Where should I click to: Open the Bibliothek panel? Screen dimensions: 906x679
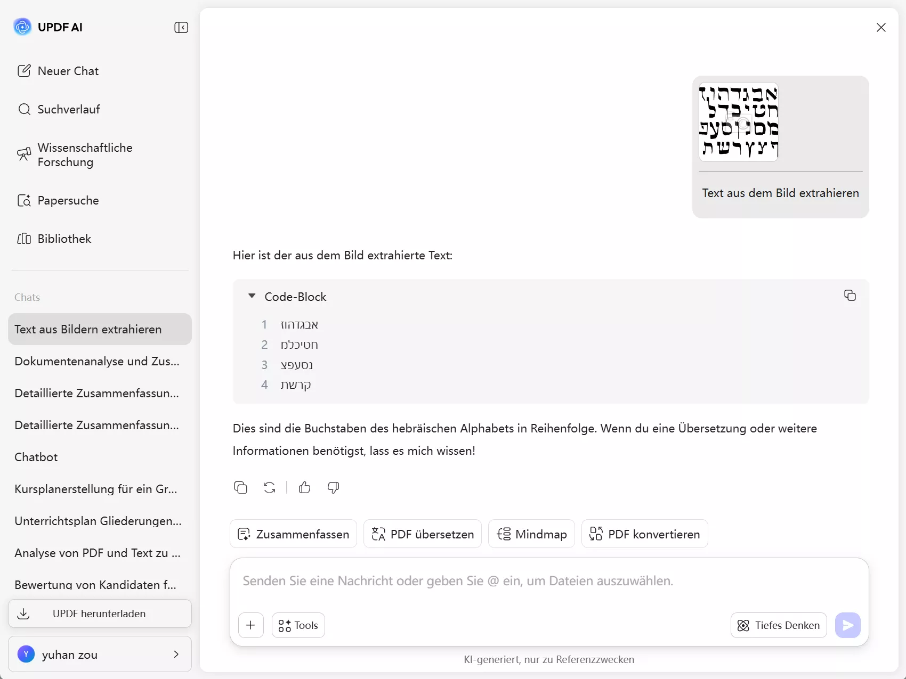[64, 239]
